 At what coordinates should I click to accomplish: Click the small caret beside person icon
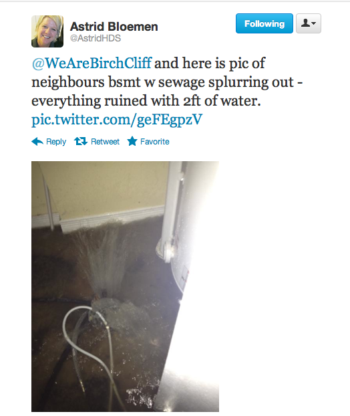(314, 23)
